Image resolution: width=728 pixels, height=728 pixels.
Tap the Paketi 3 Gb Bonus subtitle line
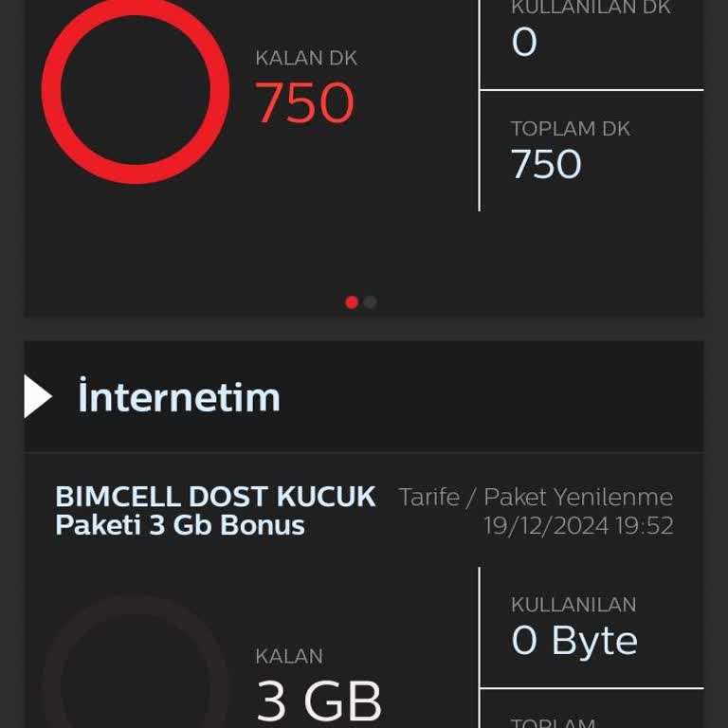point(180,526)
